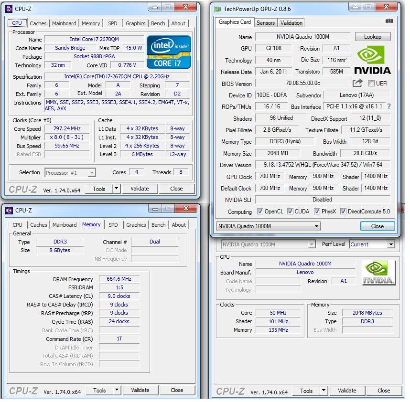Switch to Graphics tab in Memory CPU-Z window

click(136, 225)
